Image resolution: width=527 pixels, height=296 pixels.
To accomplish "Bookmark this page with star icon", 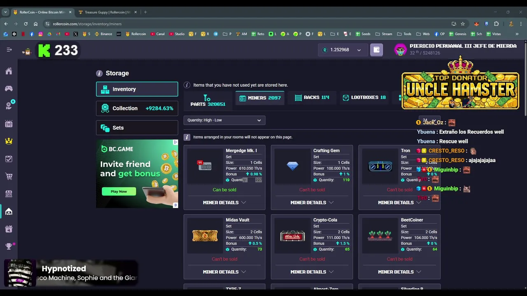I will (x=463, y=24).
